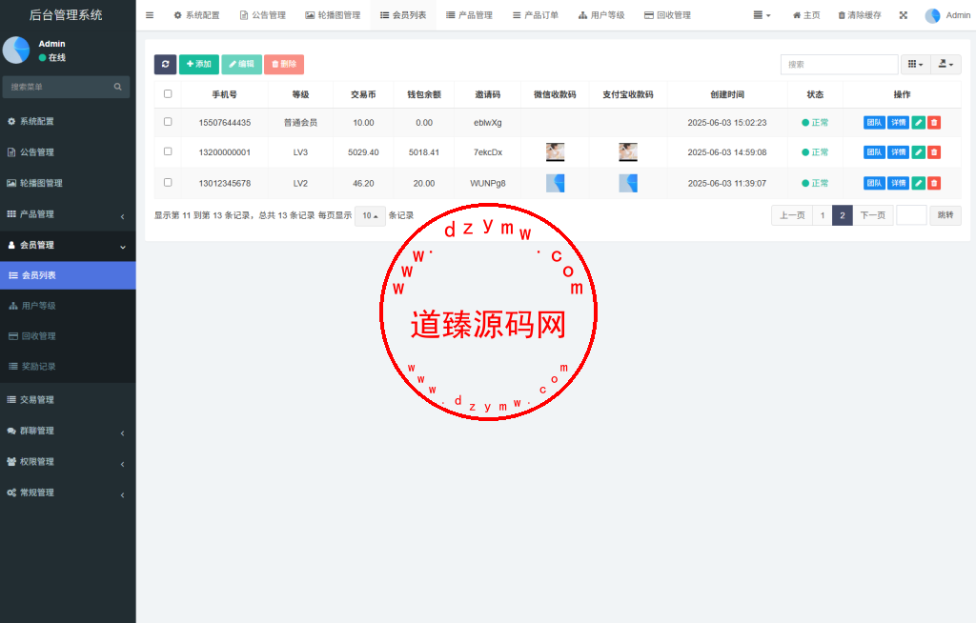Go to 下一页 next page

(x=873, y=215)
